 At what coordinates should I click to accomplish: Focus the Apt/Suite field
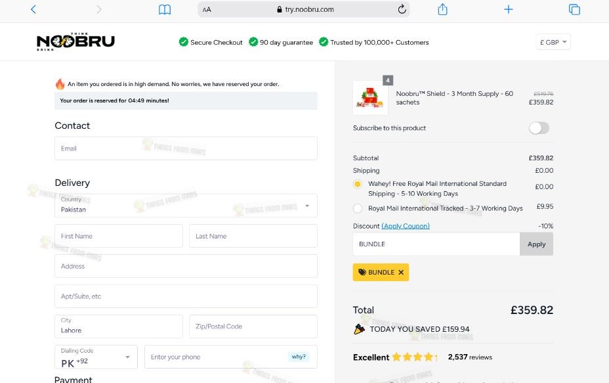(186, 296)
